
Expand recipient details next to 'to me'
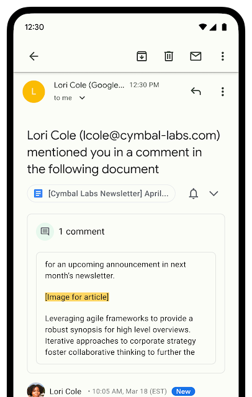coord(82,98)
